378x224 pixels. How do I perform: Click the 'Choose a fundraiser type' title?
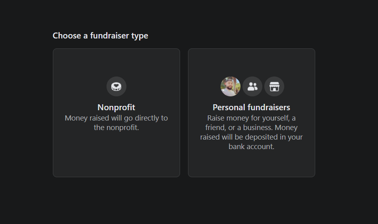point(100,36)
